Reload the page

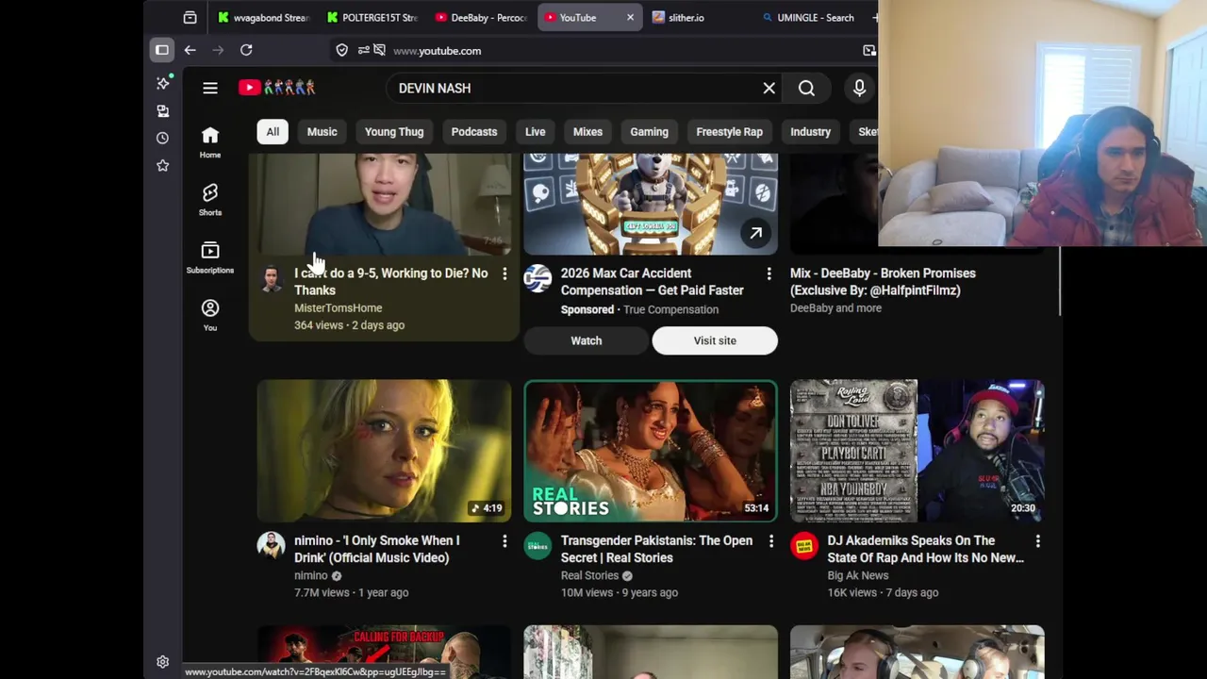[x=246, y=50]
